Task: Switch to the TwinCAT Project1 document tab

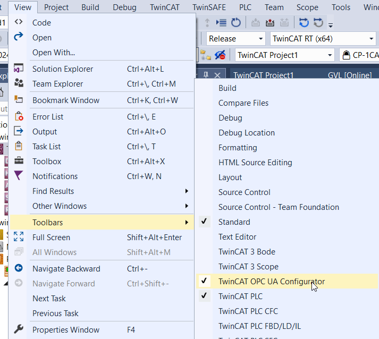Action: click(x=263, y=75)
